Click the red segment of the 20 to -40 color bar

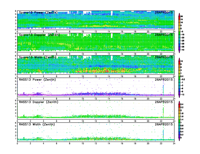(179, 18)
